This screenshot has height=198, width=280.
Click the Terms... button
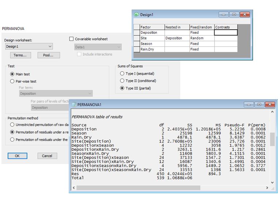(x=20, y=55)
